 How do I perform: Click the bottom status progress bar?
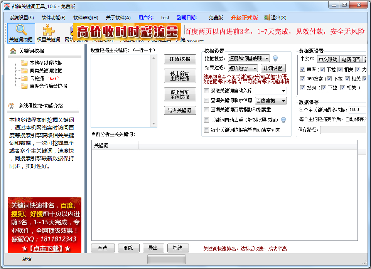166,259
